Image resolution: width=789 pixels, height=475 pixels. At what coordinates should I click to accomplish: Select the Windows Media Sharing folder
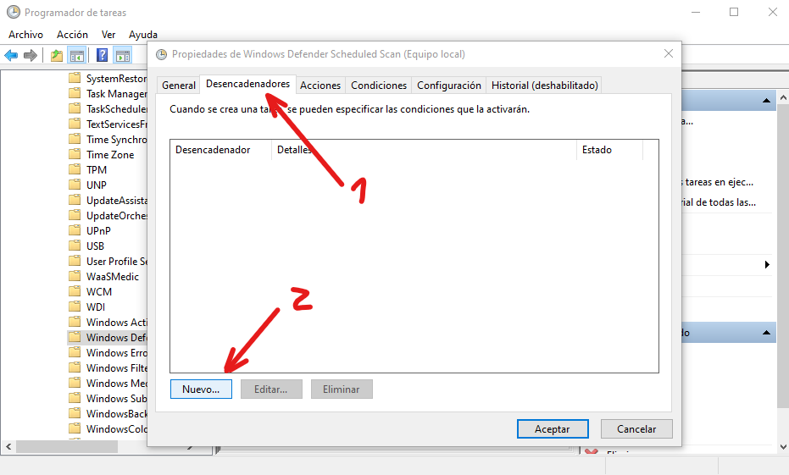(x=117, y=383)
